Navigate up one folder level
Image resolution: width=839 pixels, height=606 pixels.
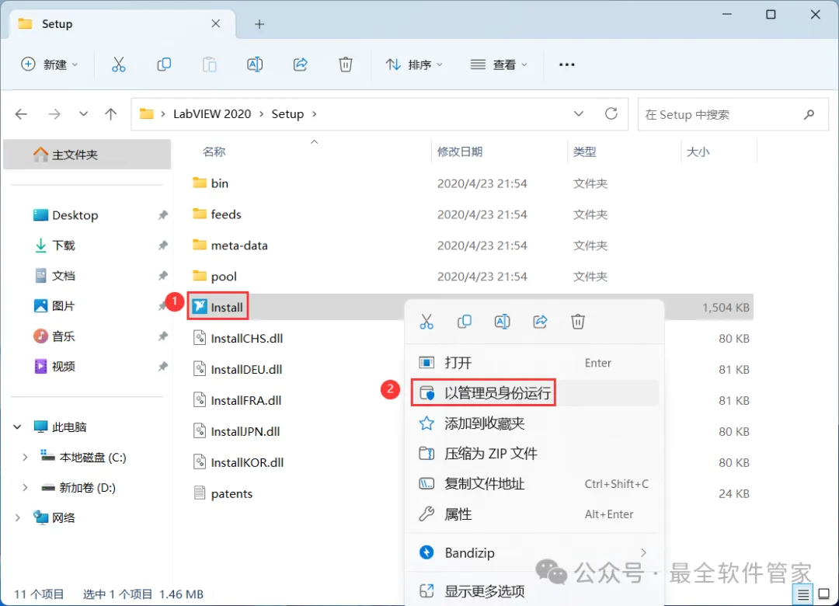coord(111,114)
